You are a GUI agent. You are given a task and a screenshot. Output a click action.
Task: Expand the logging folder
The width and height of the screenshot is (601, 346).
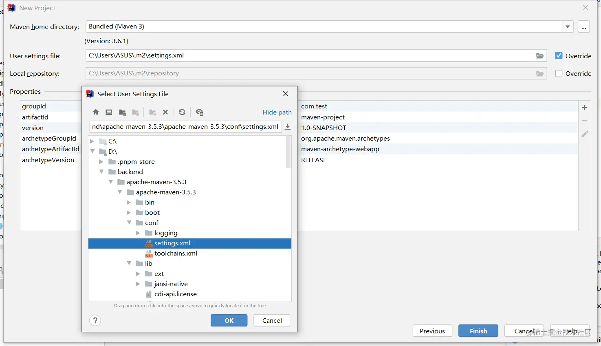click(x=138, y=233)
